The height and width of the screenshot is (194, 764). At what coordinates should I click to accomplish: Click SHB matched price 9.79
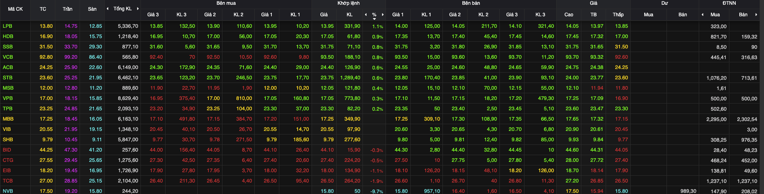pyautogui.click(x=329, y=139)
